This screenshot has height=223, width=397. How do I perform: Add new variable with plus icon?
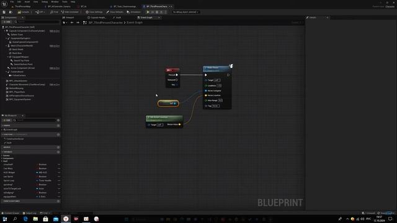pos(58,152)
